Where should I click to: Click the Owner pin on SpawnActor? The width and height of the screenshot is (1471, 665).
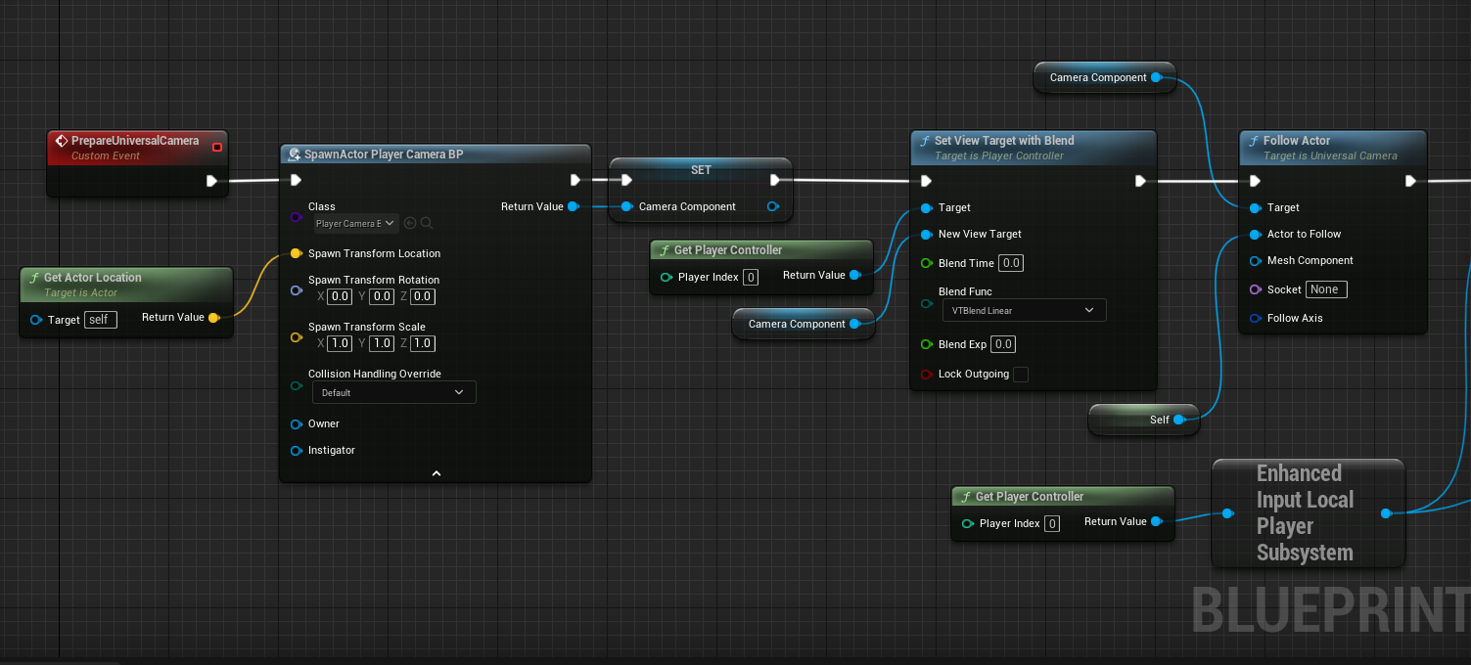tap(296, 423)
